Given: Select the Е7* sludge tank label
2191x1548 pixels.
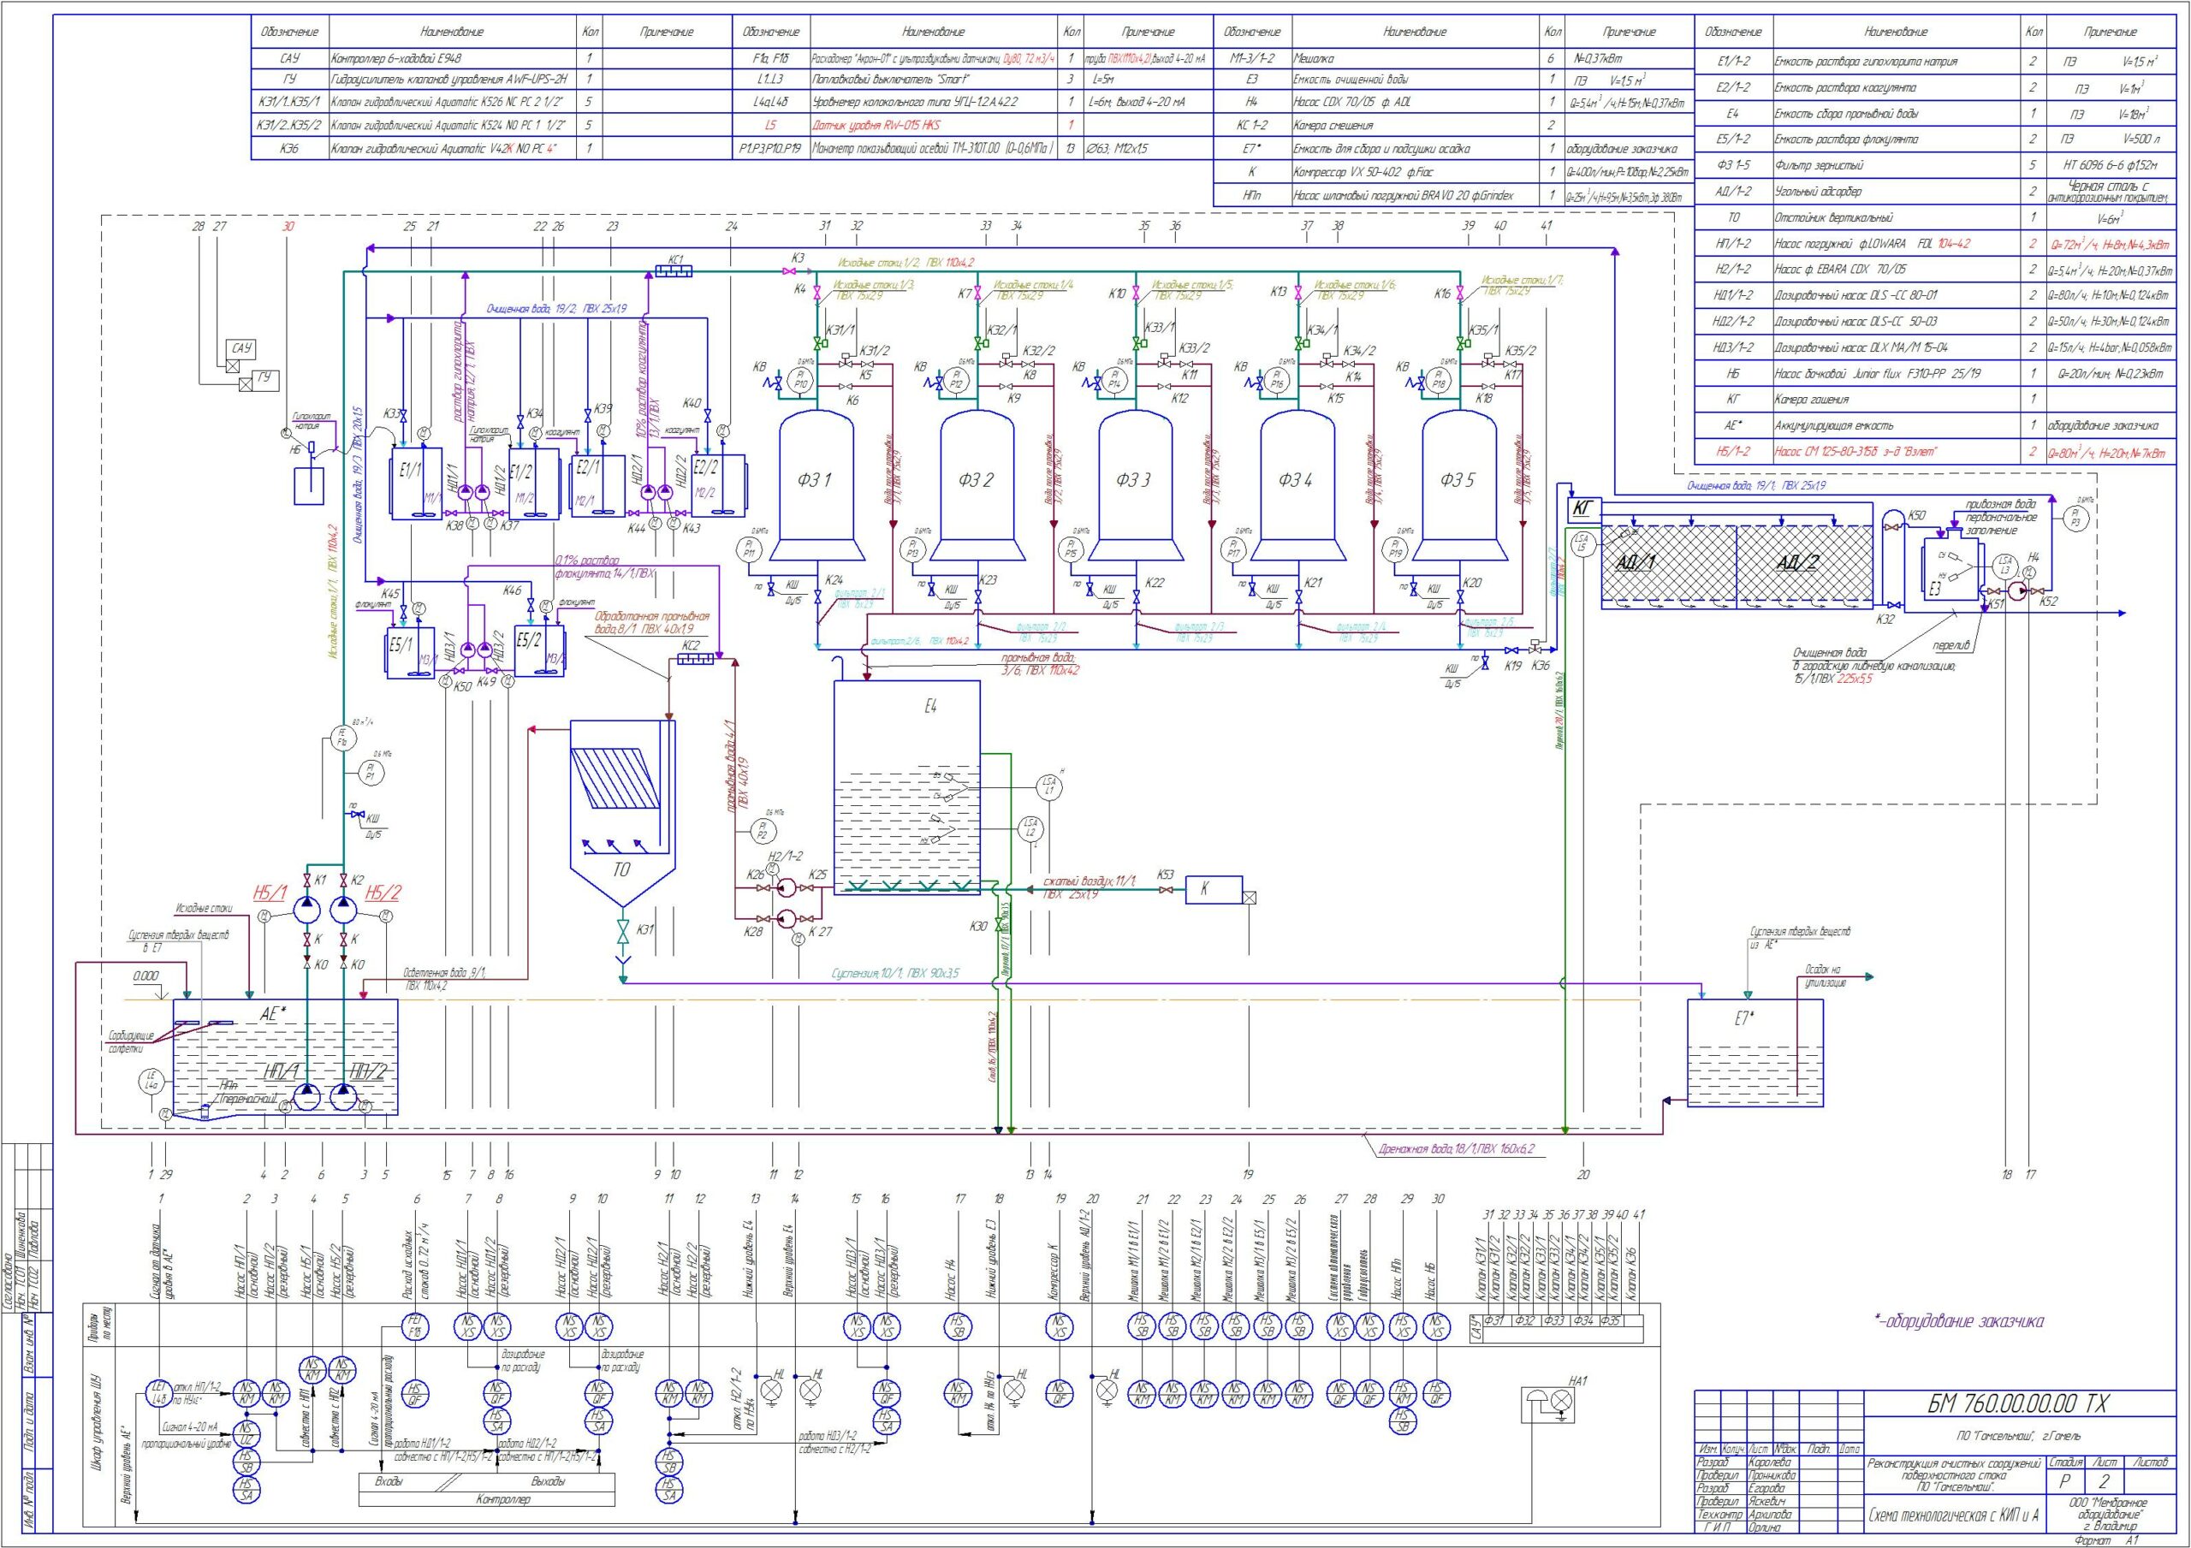Looking at the screenshot, I should click(1744, 1019).
